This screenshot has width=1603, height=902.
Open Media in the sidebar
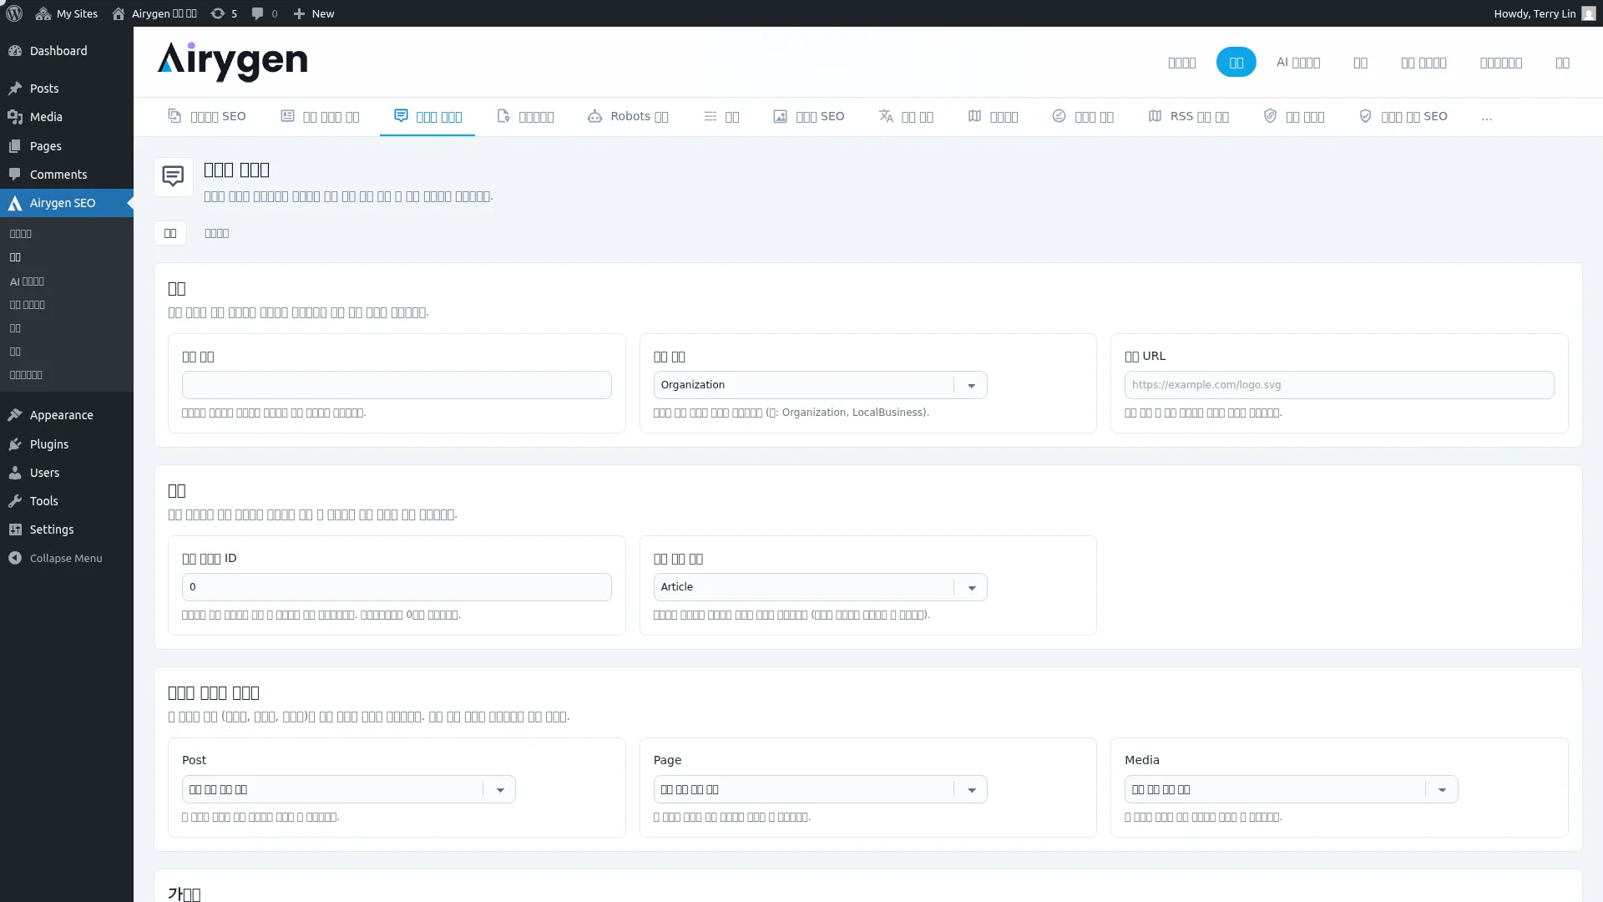(67, 117)
